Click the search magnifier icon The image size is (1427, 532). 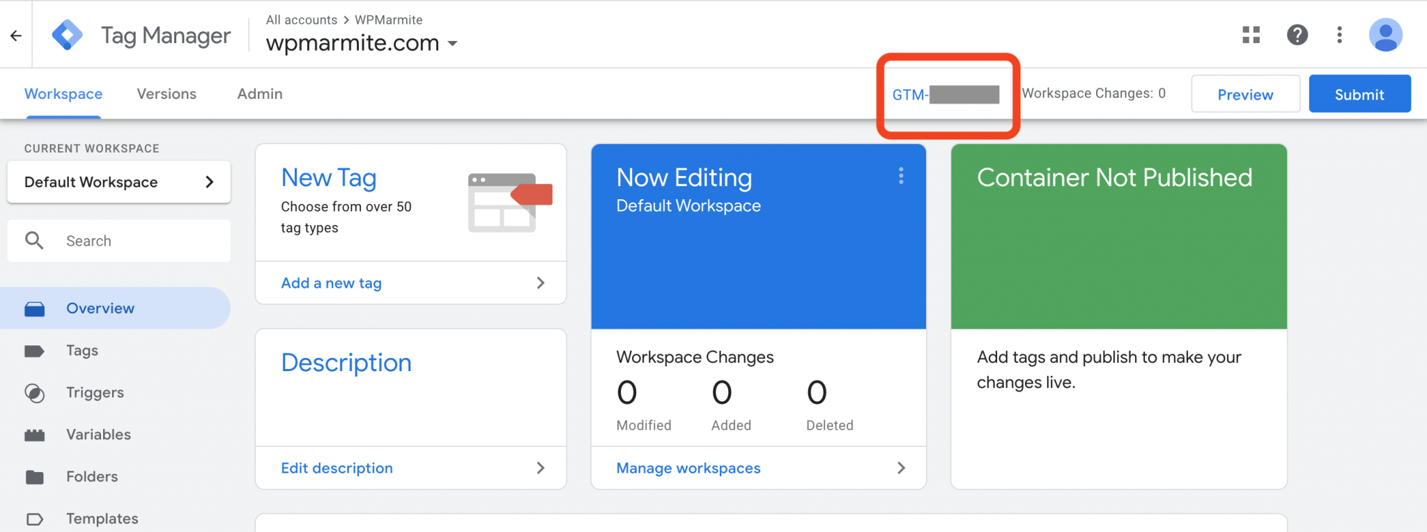click(x=34, y=241)
